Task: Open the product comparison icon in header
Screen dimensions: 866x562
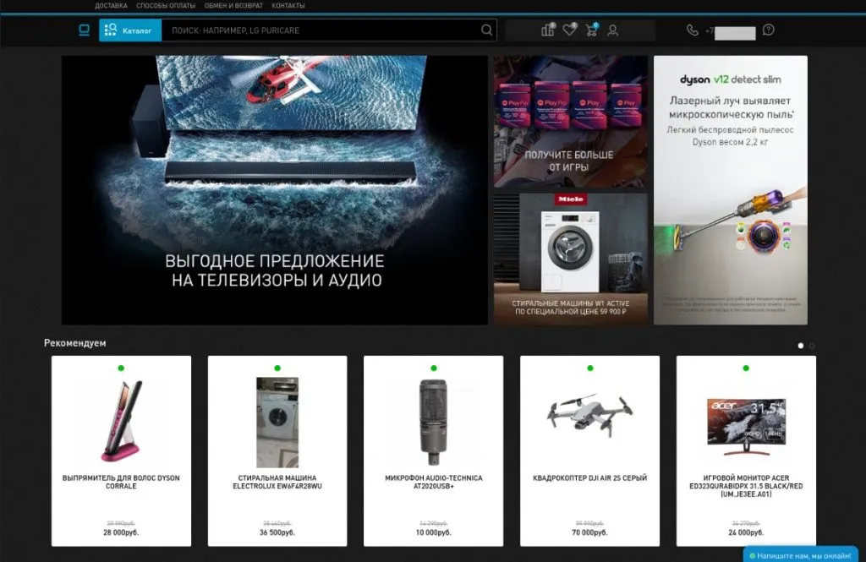Action: coord(547,30)
